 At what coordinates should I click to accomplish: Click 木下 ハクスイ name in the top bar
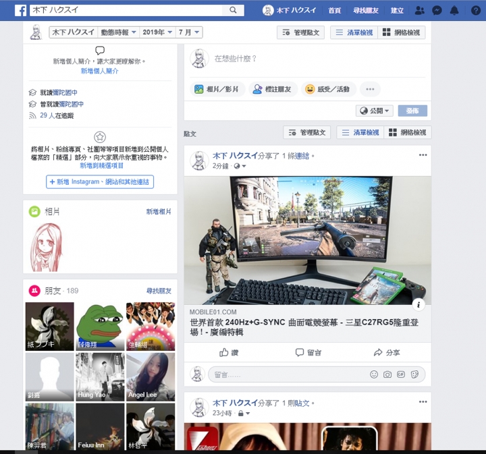[296, 11]
